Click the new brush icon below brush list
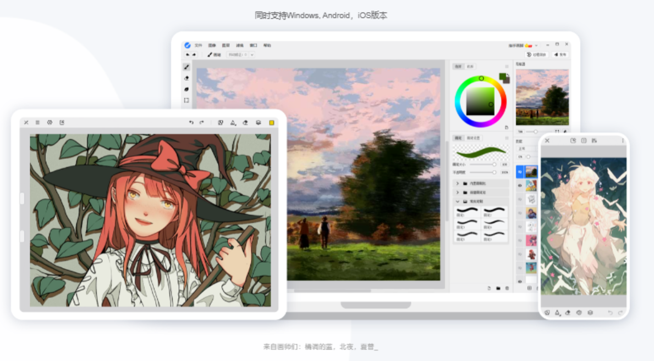 point(489,288)
